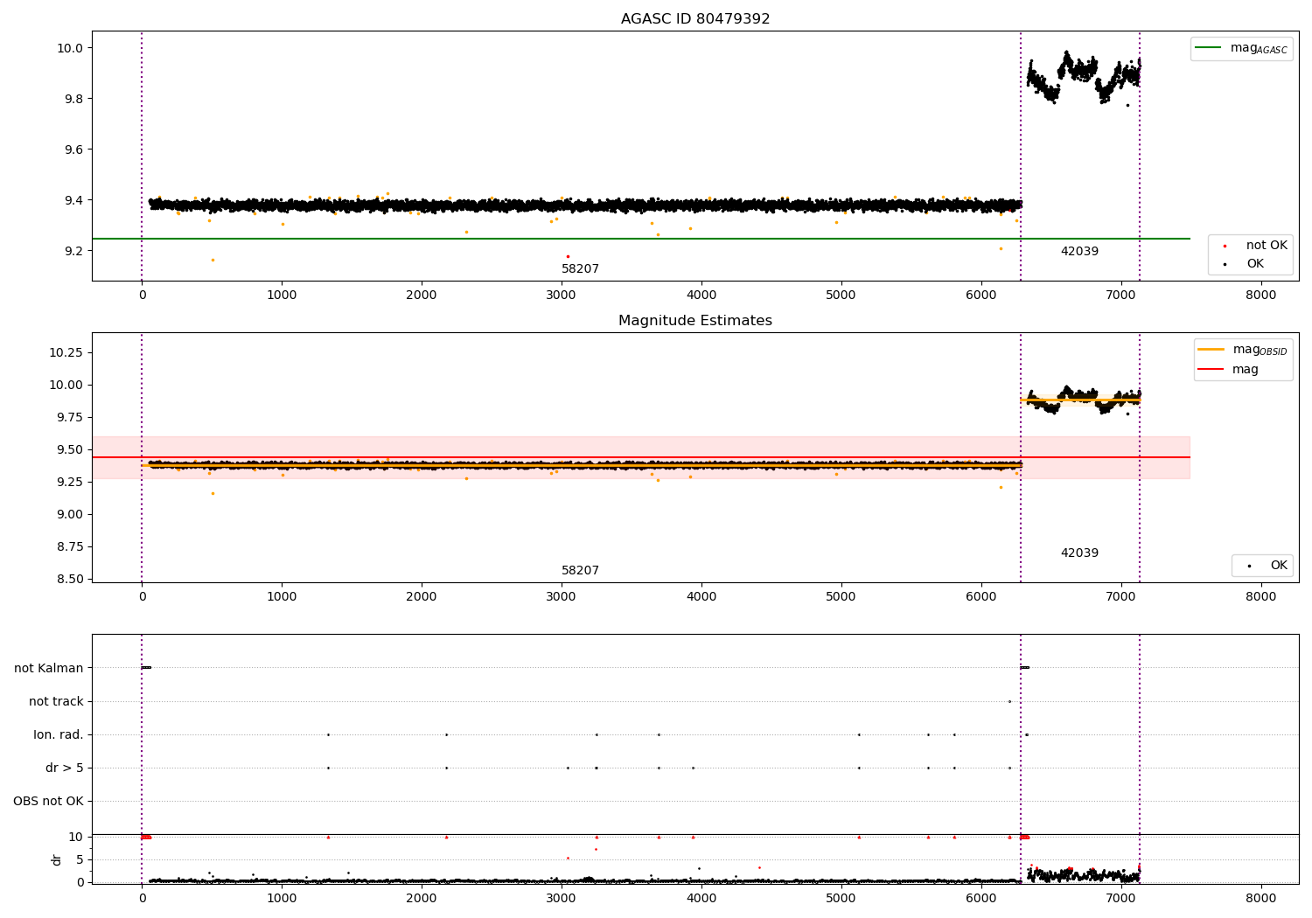Select the orange mag OBSID legend line

(1211, 350)
